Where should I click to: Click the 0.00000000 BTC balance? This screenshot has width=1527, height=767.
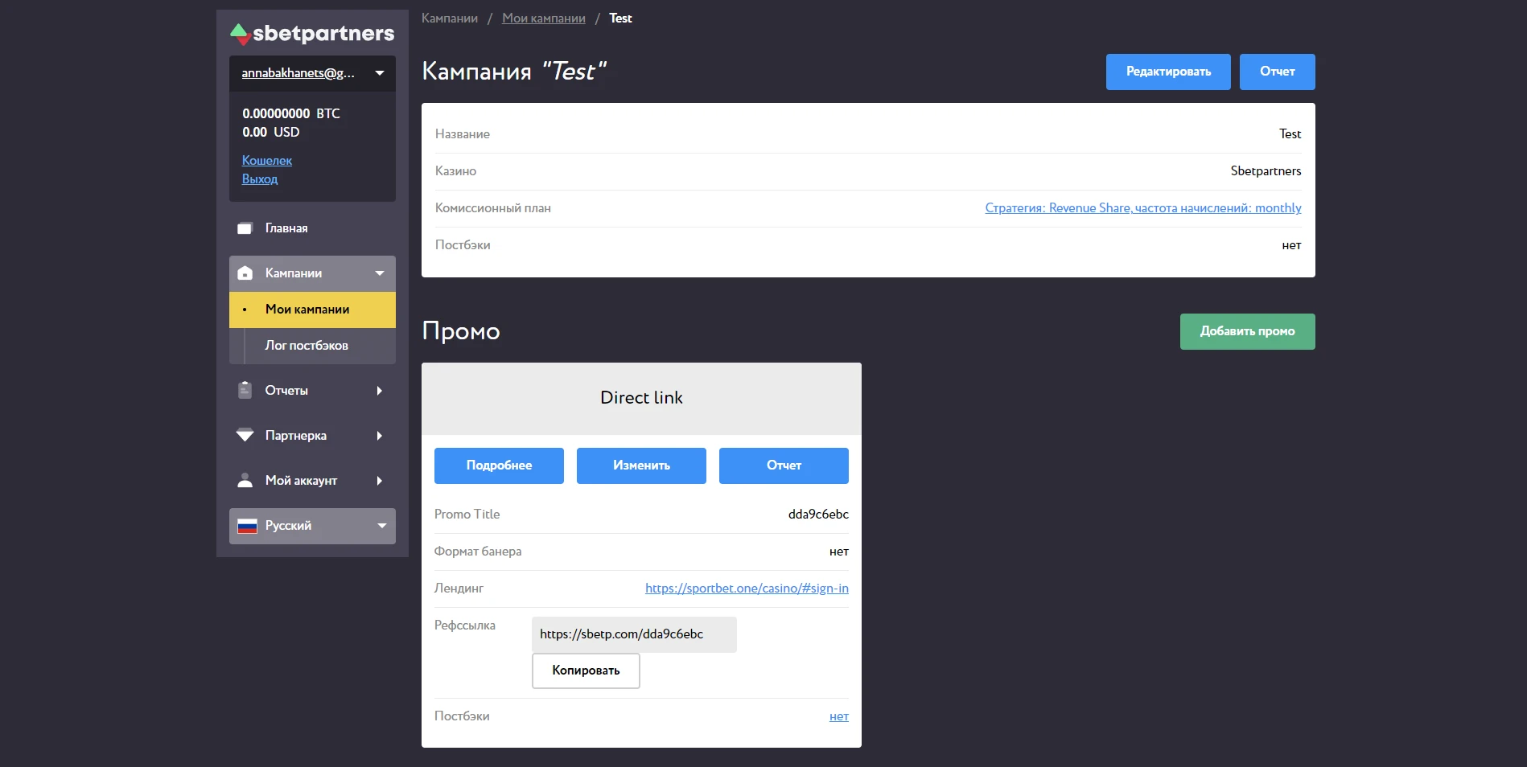point(291,114)
